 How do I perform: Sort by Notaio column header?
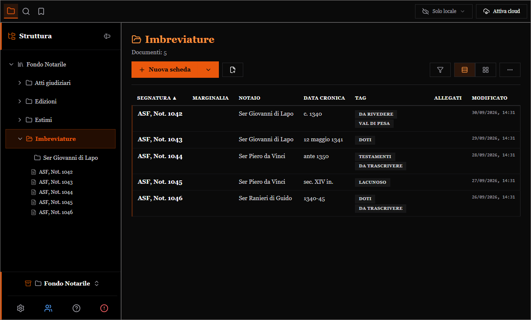click(x=250, y=98)
